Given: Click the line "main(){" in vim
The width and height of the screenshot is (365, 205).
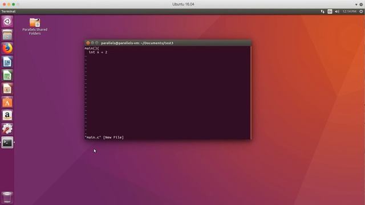Looking at the screenshot, I should tap(92, 48).
